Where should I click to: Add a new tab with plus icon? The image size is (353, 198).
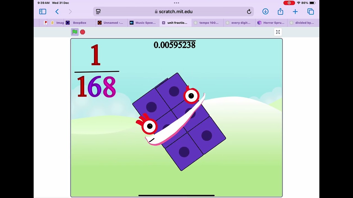295,12
